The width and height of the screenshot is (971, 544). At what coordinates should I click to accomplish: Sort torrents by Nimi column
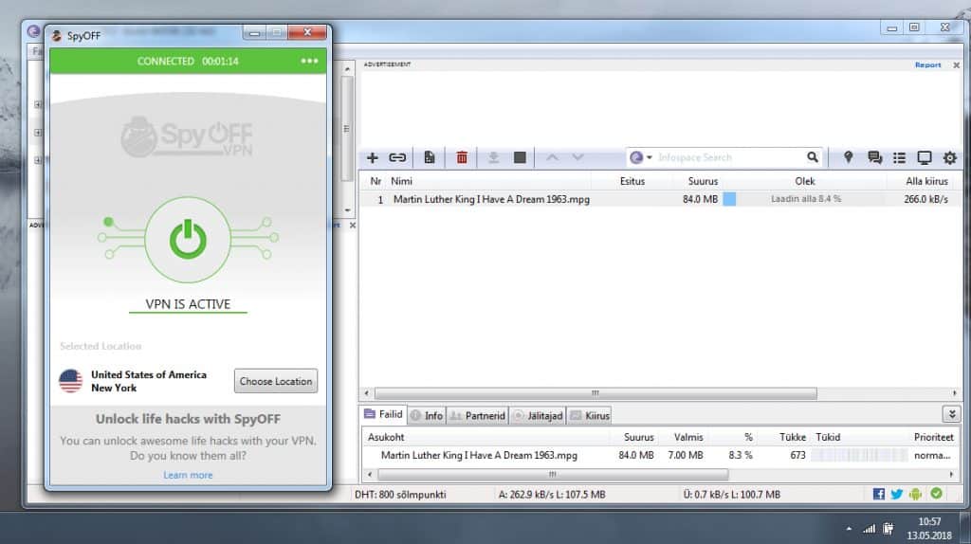click(x=401, y=181)
